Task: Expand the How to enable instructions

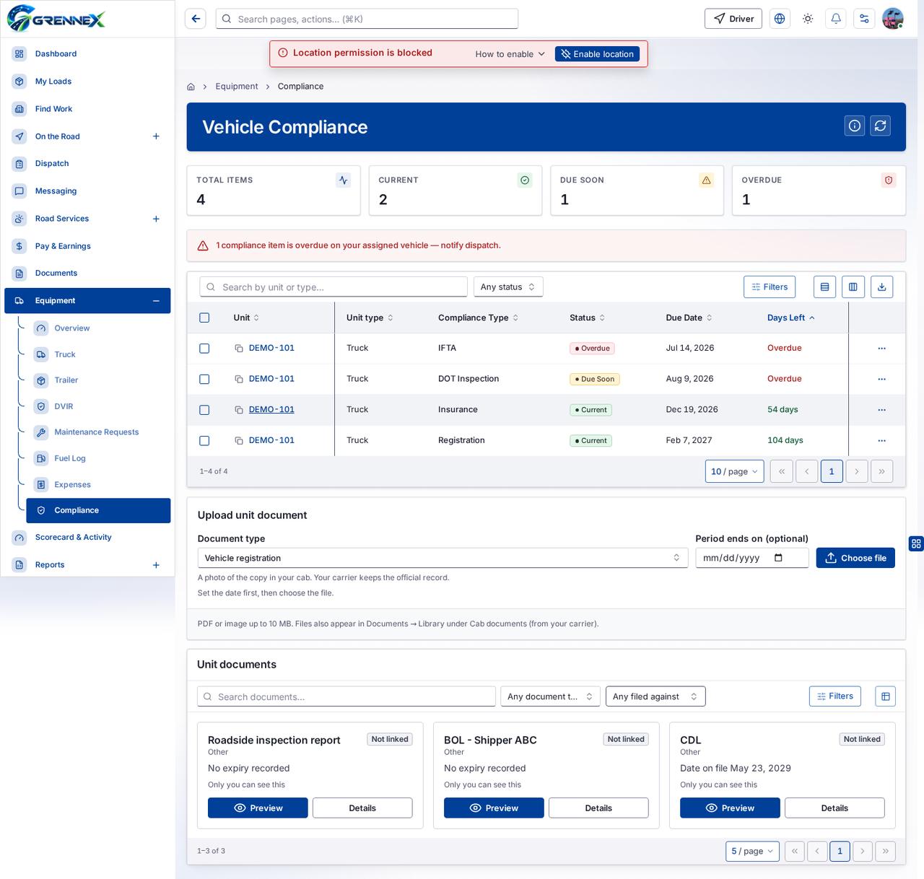Action: point(510,54)
